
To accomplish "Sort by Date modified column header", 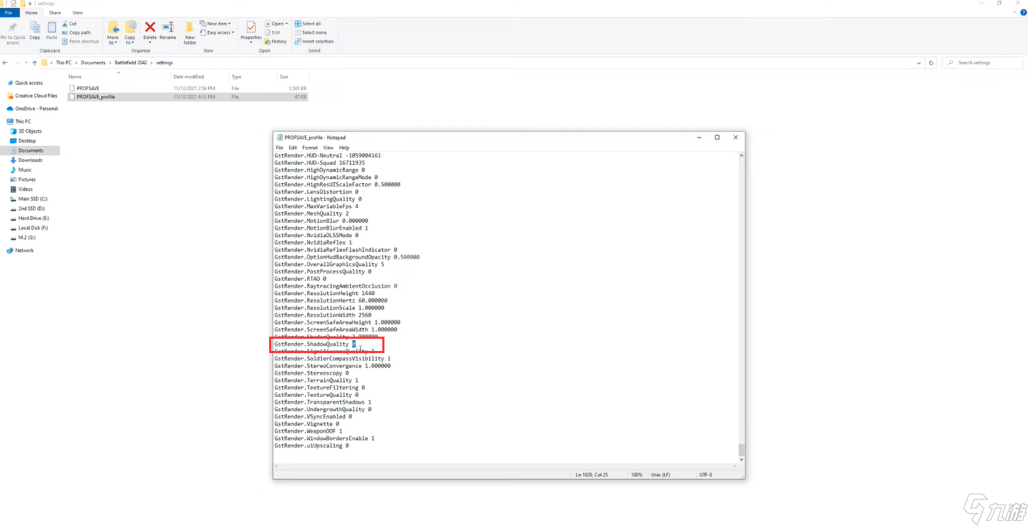I will point(188,77).
